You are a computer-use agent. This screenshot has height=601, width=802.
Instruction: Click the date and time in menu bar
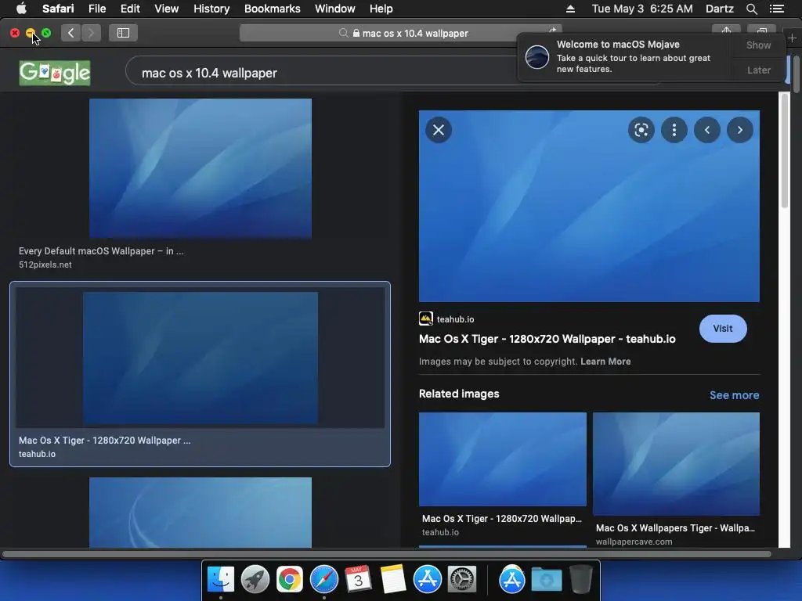pos(642,9)
